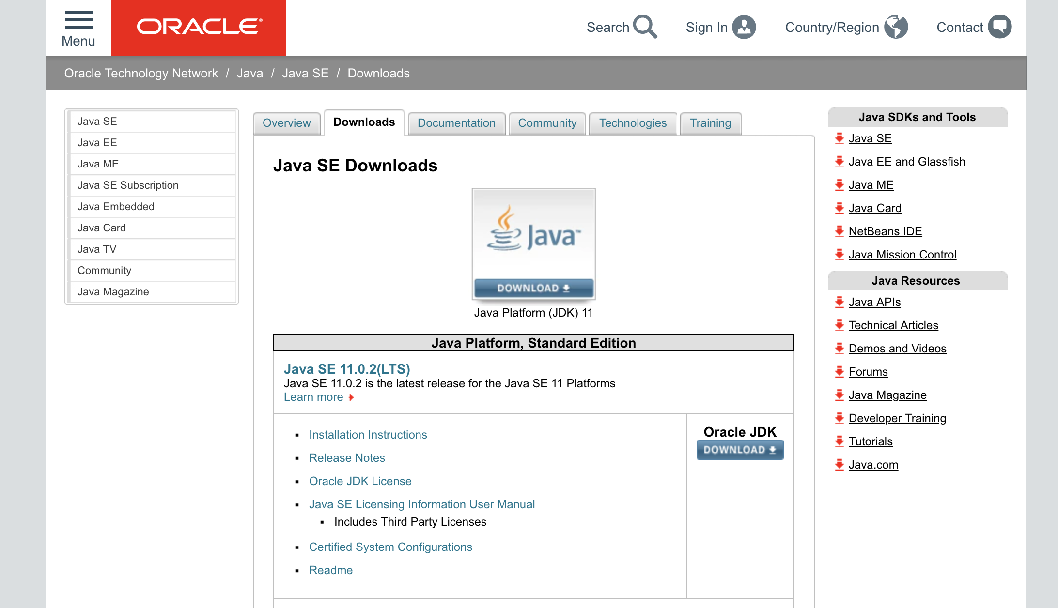Click the arrow icon beside Technical Articles
Screen dimensions: 1058x608
(840, 326)
